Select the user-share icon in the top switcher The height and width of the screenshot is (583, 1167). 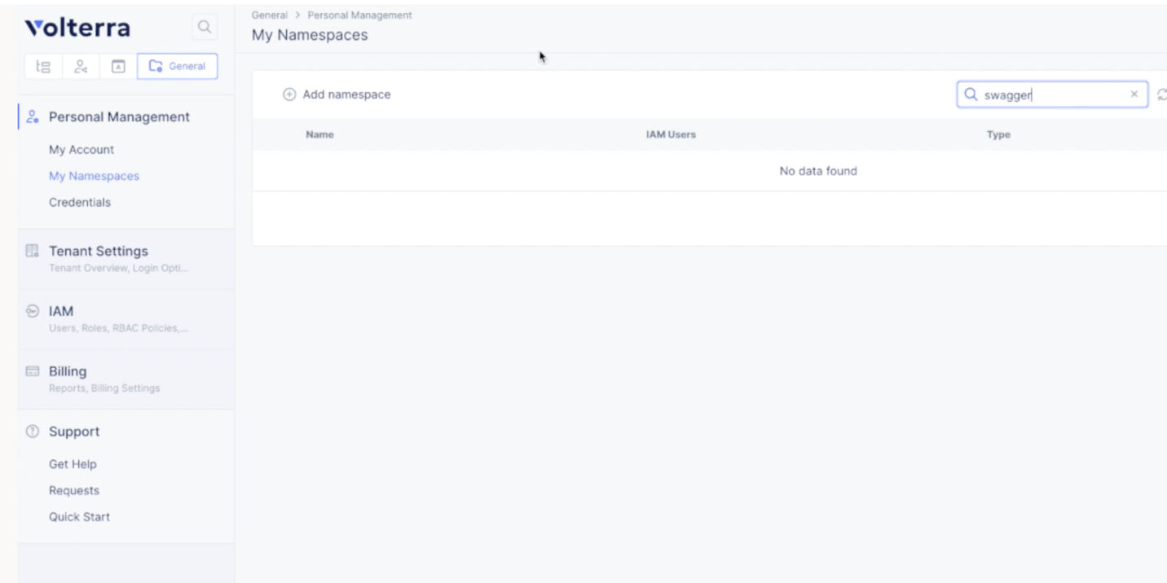[81, 67]
